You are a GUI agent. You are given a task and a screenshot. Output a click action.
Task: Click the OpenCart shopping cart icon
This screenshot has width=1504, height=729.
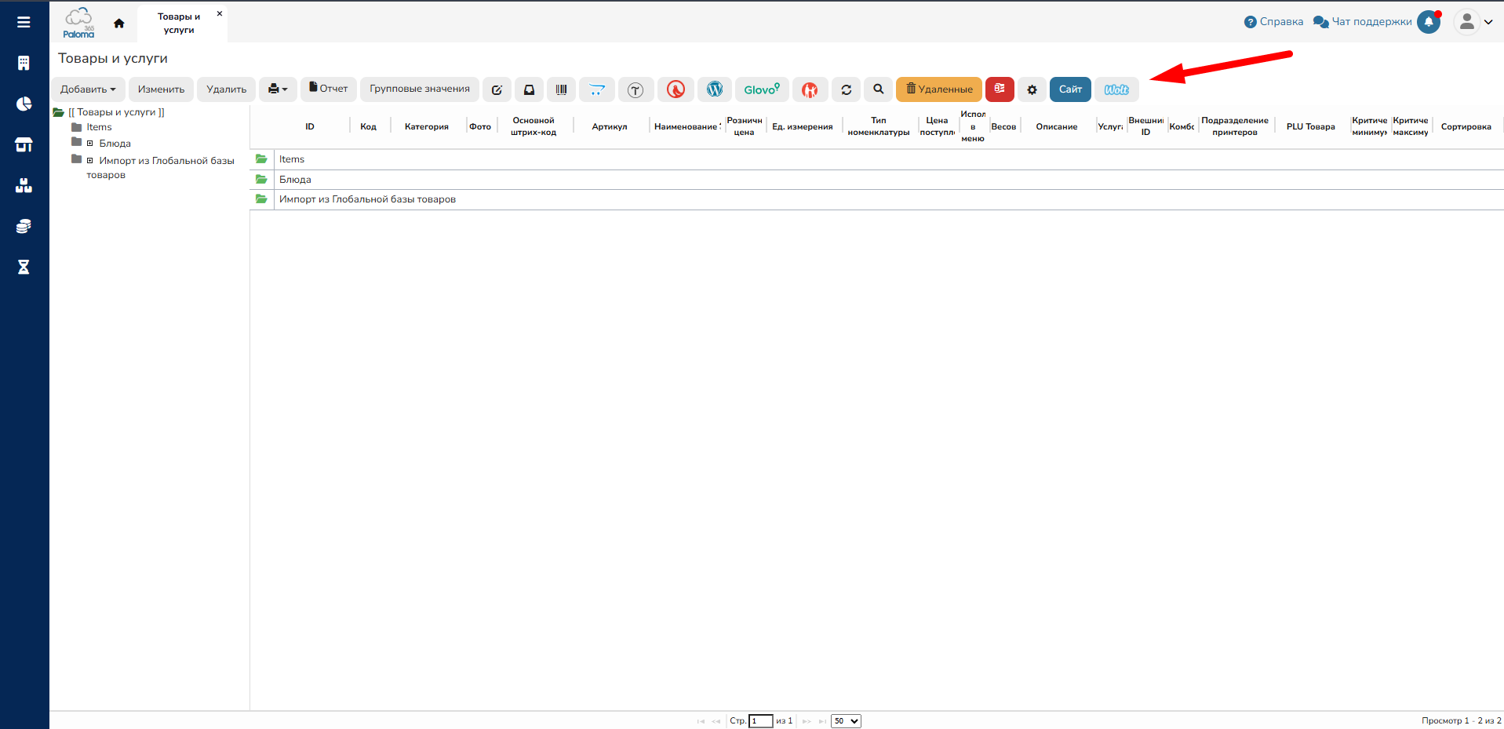597,89
